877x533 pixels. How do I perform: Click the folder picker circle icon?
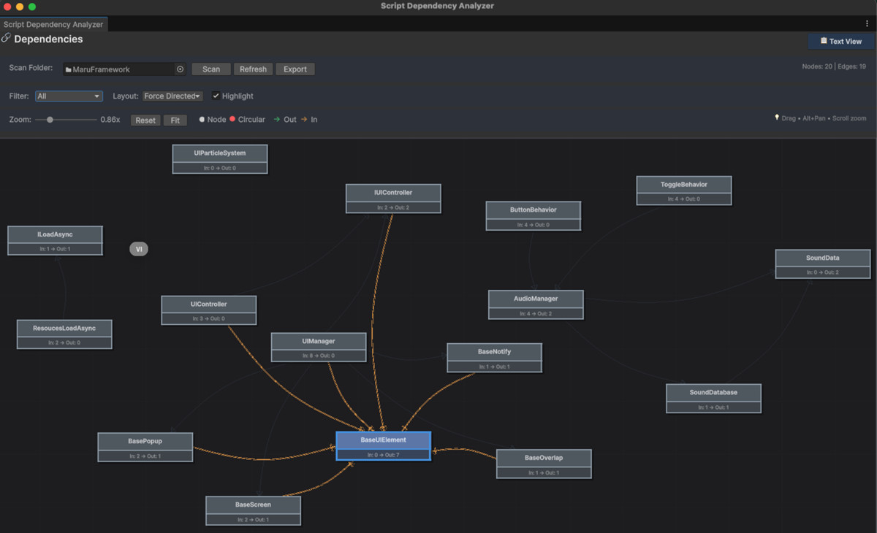tap(180, 69)
